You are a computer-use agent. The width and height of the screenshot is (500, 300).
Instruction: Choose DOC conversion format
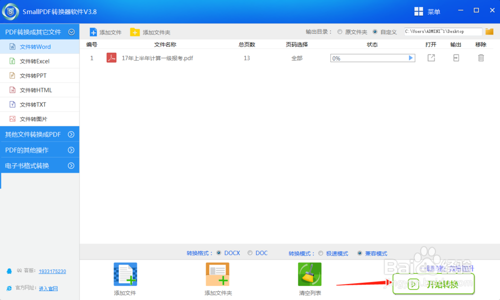coord(250,253)
